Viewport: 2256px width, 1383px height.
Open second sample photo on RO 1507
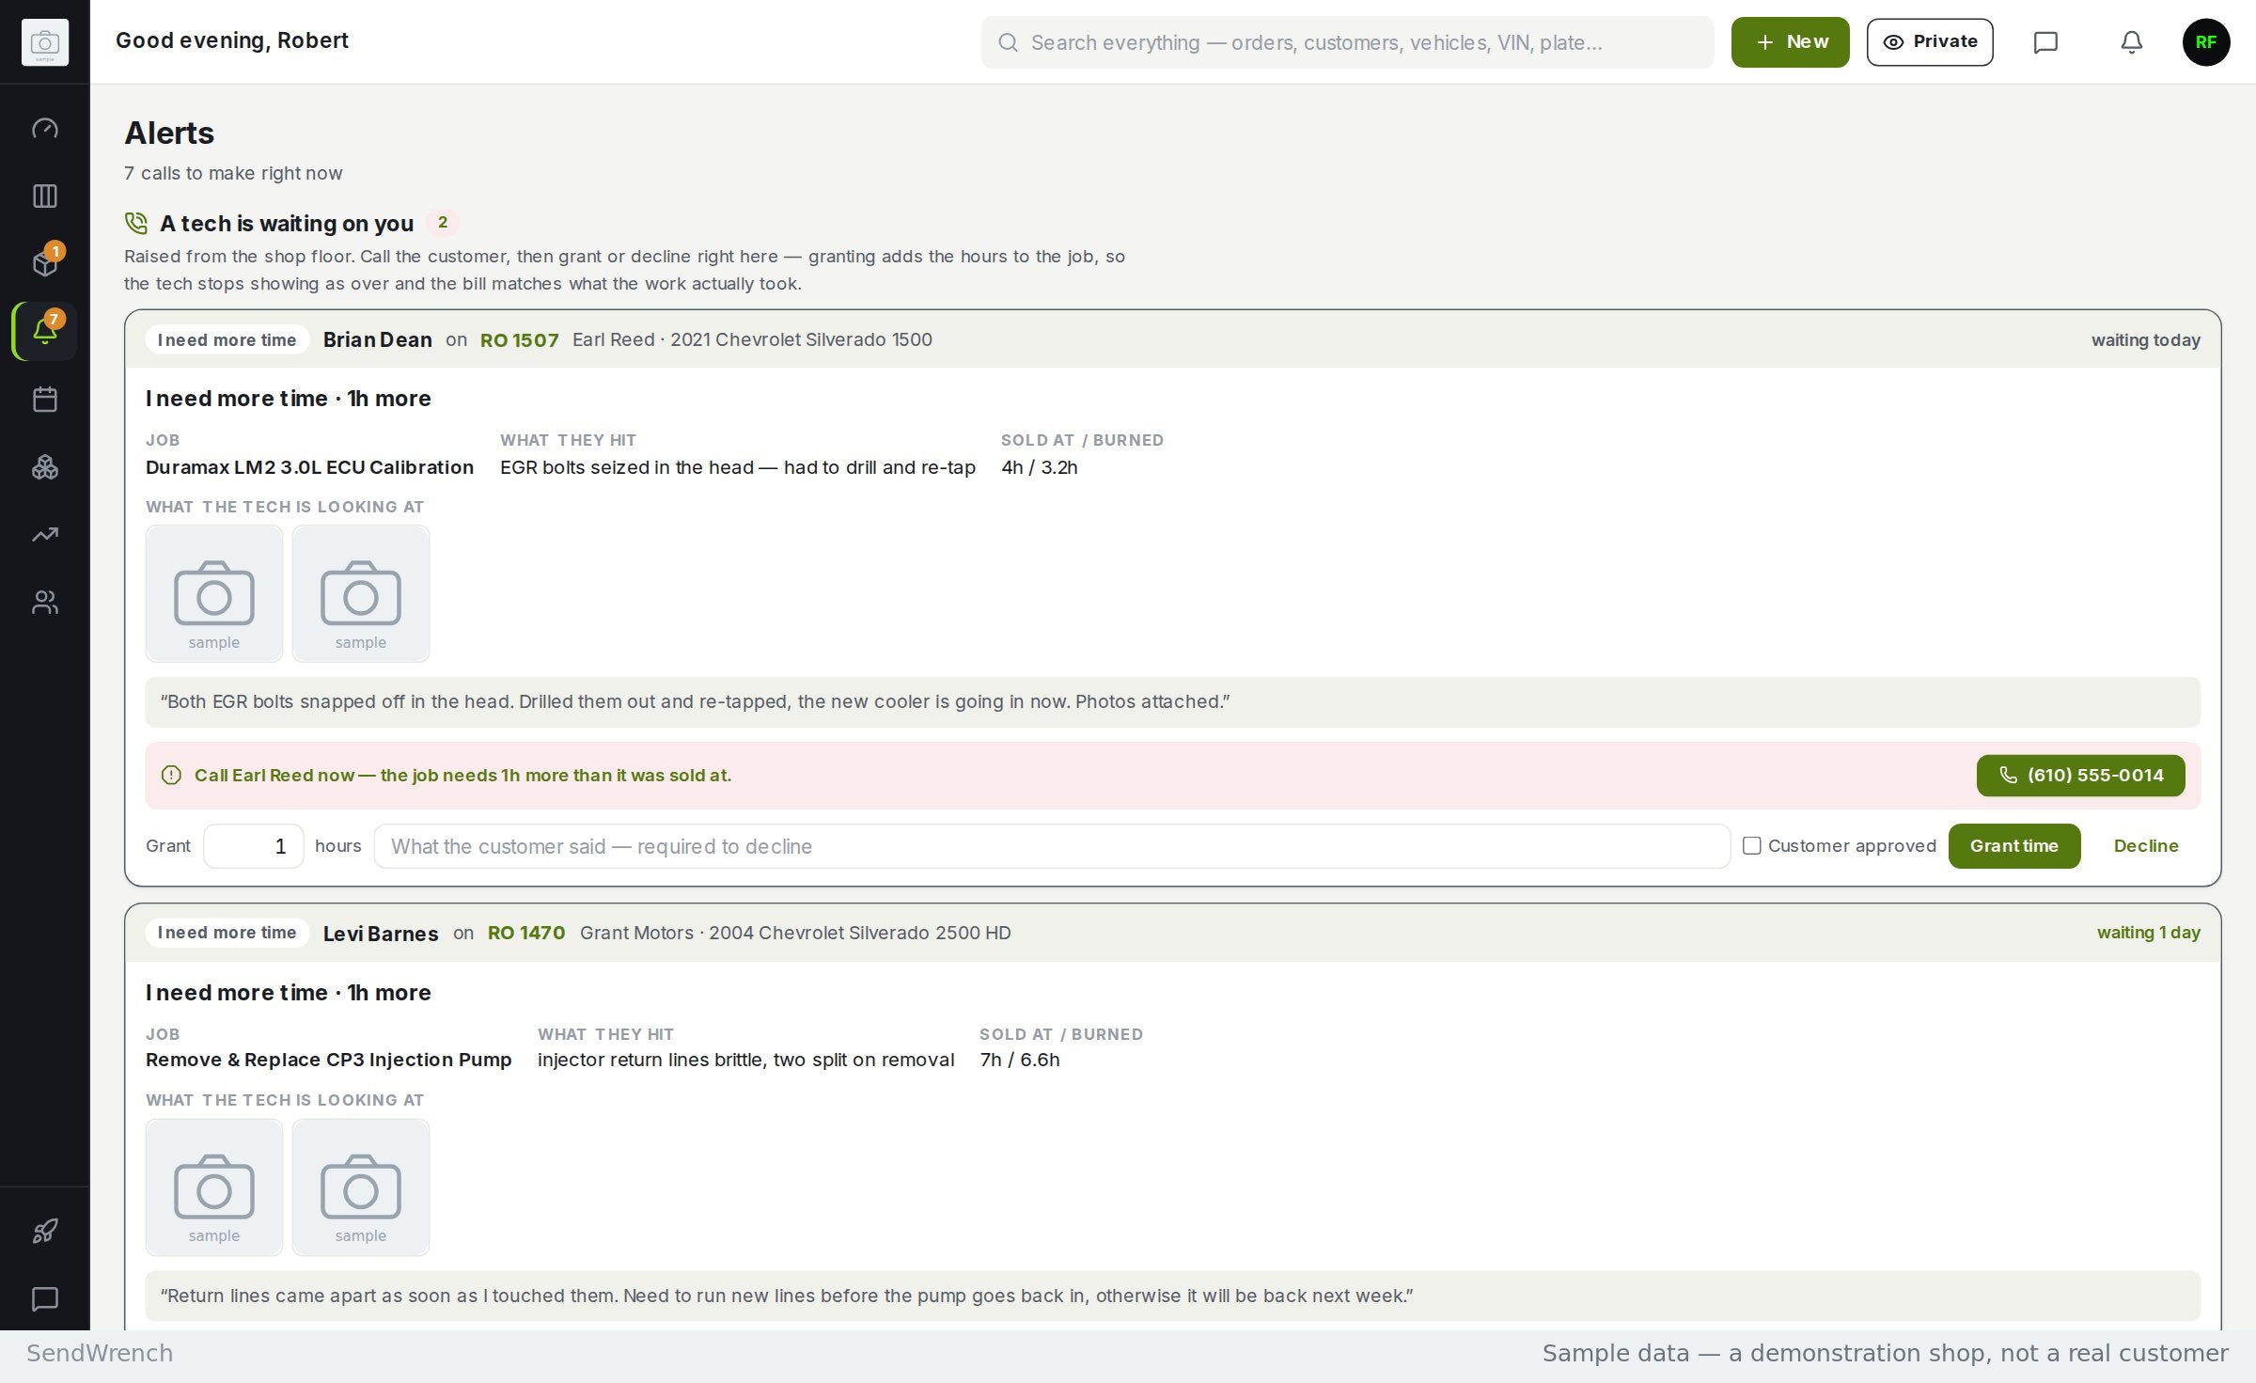(x=360, y=594)
